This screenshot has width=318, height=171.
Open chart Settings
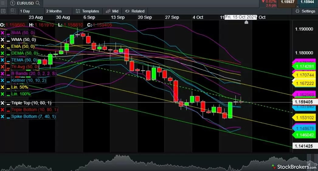305,11
